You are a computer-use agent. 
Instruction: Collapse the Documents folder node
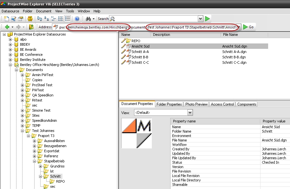pos(16,70)
